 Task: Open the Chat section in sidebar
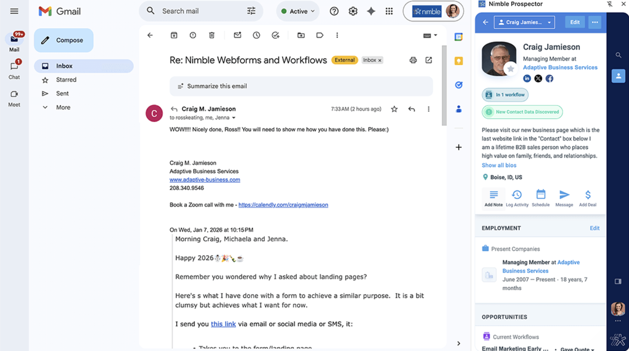point(14,70)
